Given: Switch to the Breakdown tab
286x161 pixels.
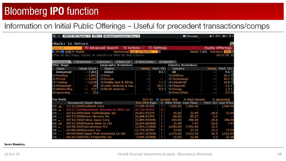Looking at the screenshot, I should pos(83,62).
